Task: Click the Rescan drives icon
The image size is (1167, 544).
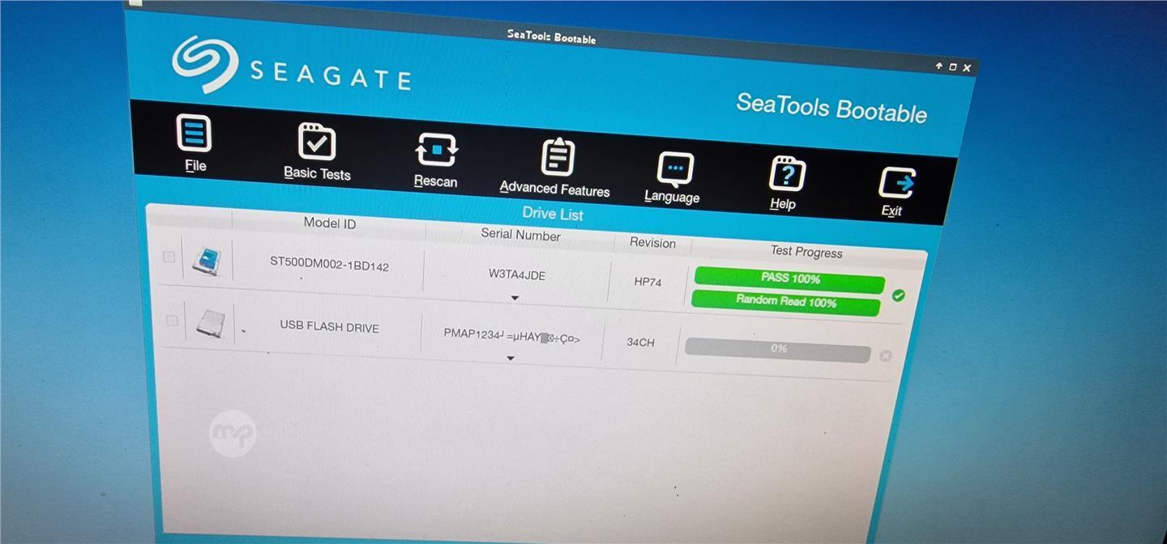Action: point(436,150)
